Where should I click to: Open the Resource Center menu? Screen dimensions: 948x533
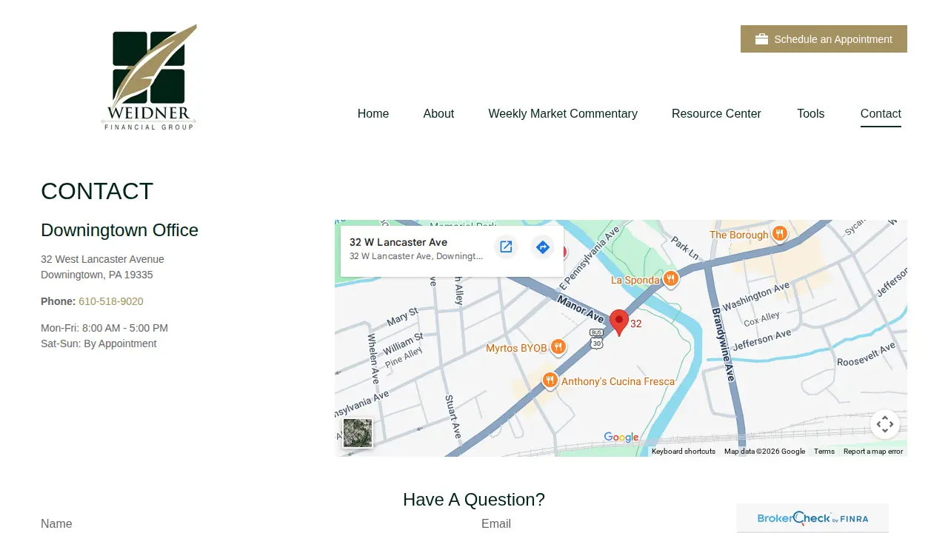click(716, 113)
